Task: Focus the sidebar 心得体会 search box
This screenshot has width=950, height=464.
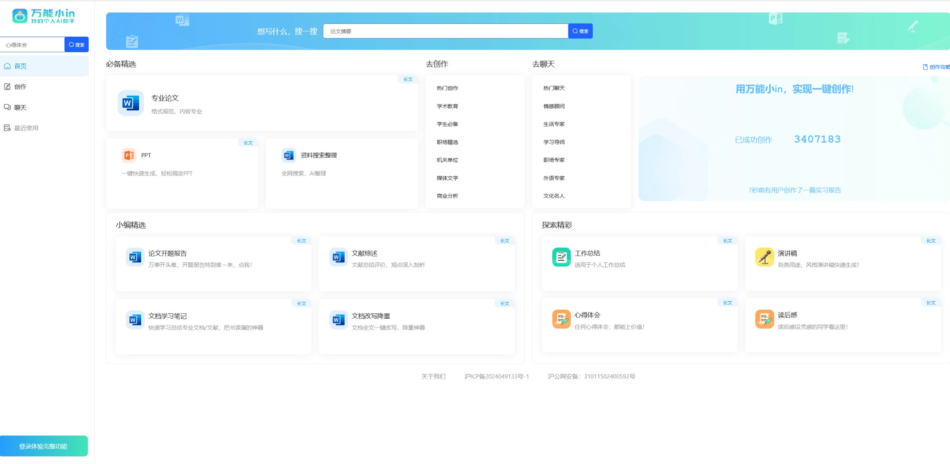Action: click(32, 45)
